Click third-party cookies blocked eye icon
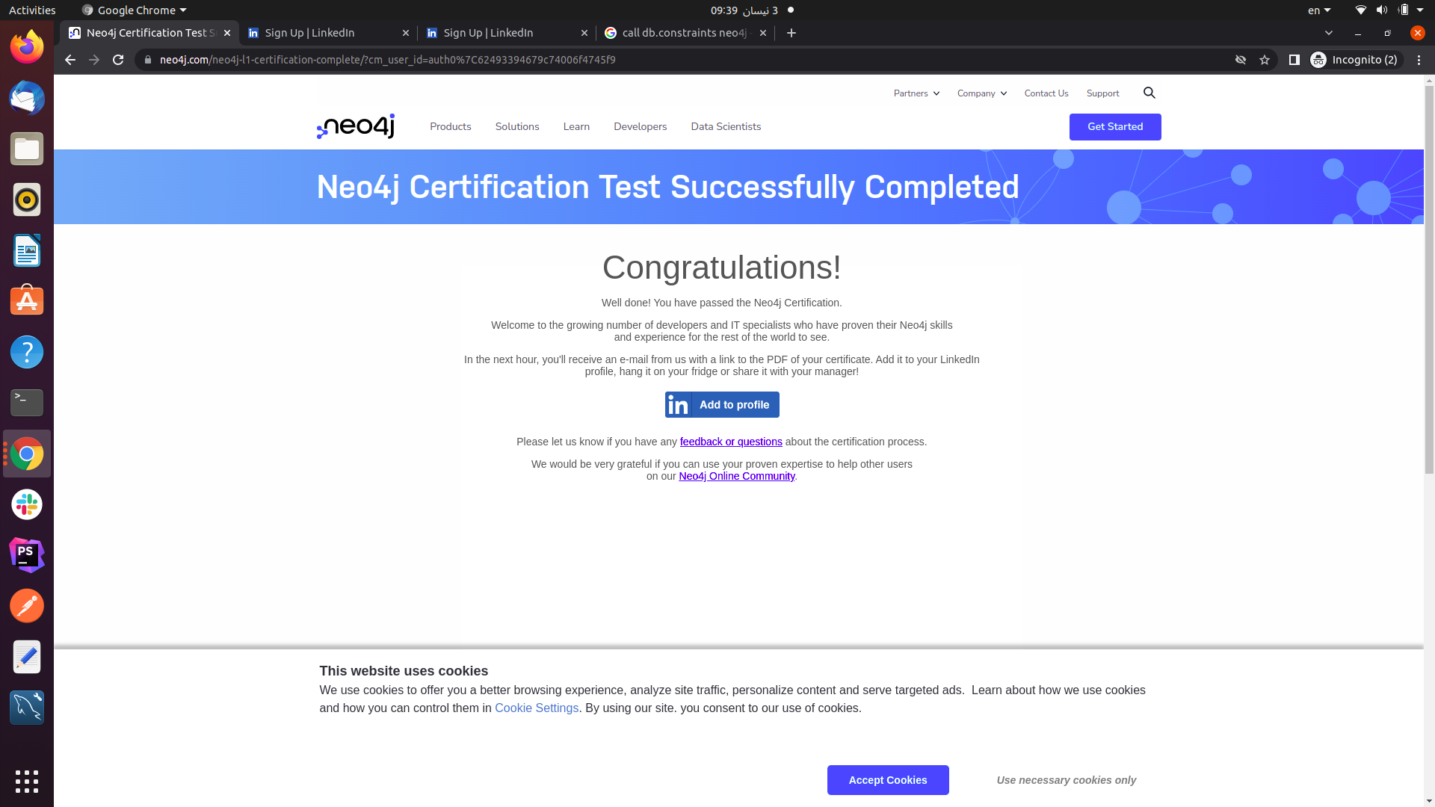This screenshot has width=1435, height=807. (1241, 60)
